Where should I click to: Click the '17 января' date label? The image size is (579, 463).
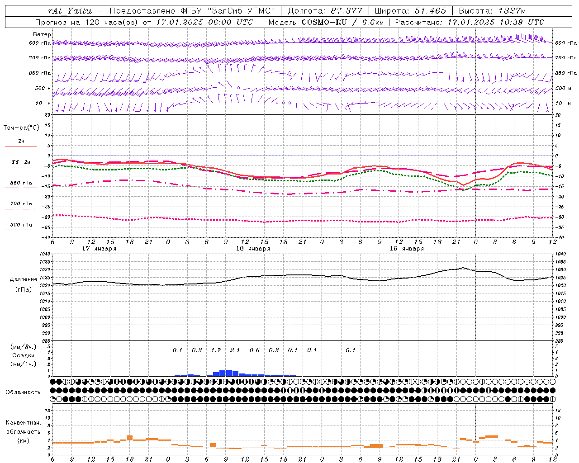click(99, 249)
